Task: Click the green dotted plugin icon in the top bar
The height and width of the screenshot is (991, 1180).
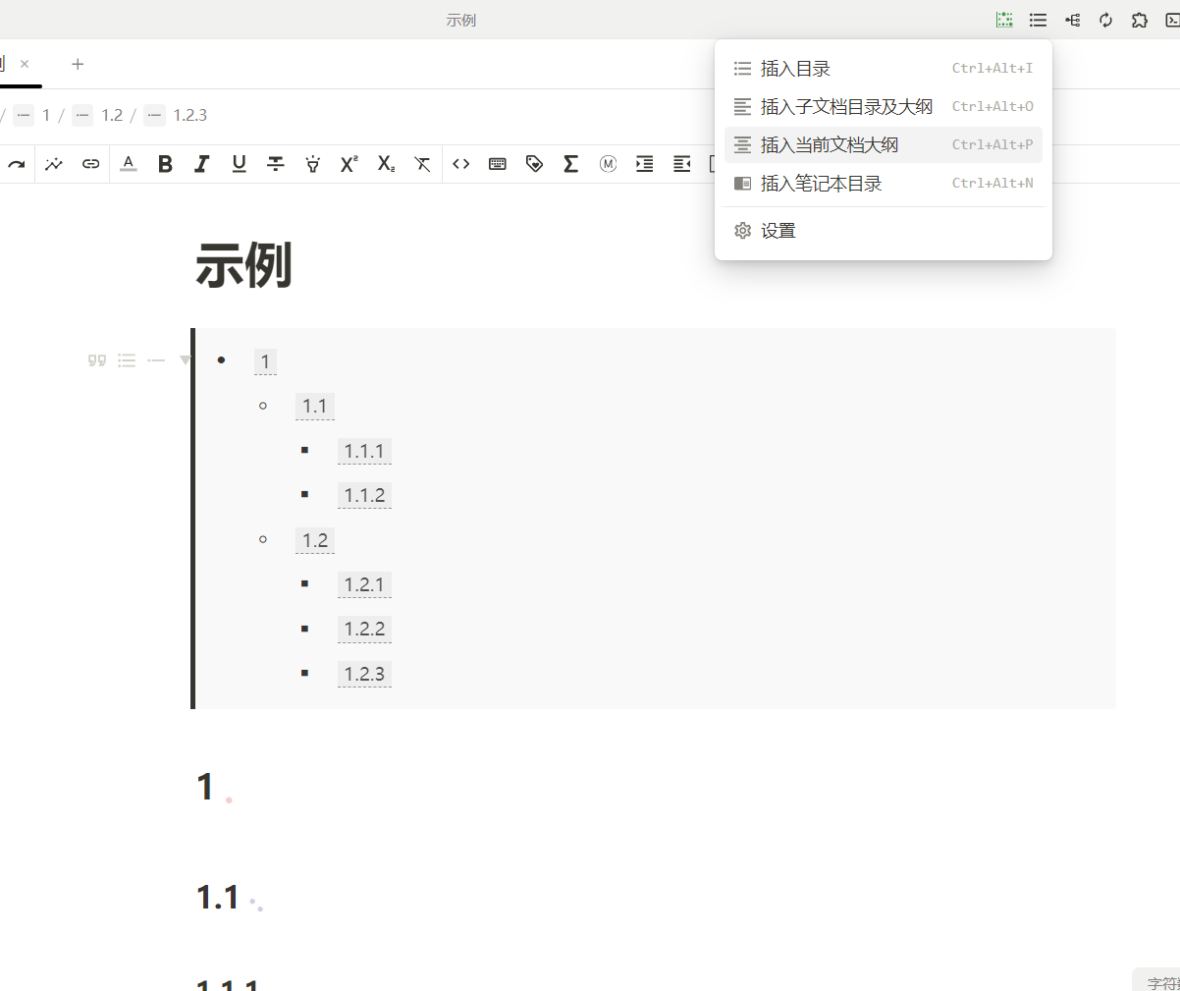Action: click(x=1004, y=20)
